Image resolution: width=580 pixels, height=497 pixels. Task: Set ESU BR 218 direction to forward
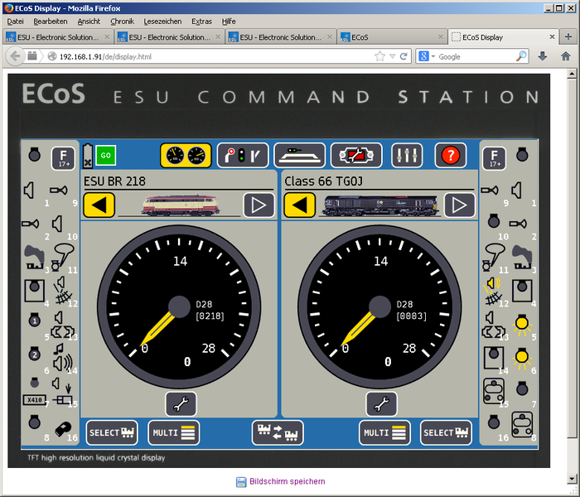[x=259, y=205]
